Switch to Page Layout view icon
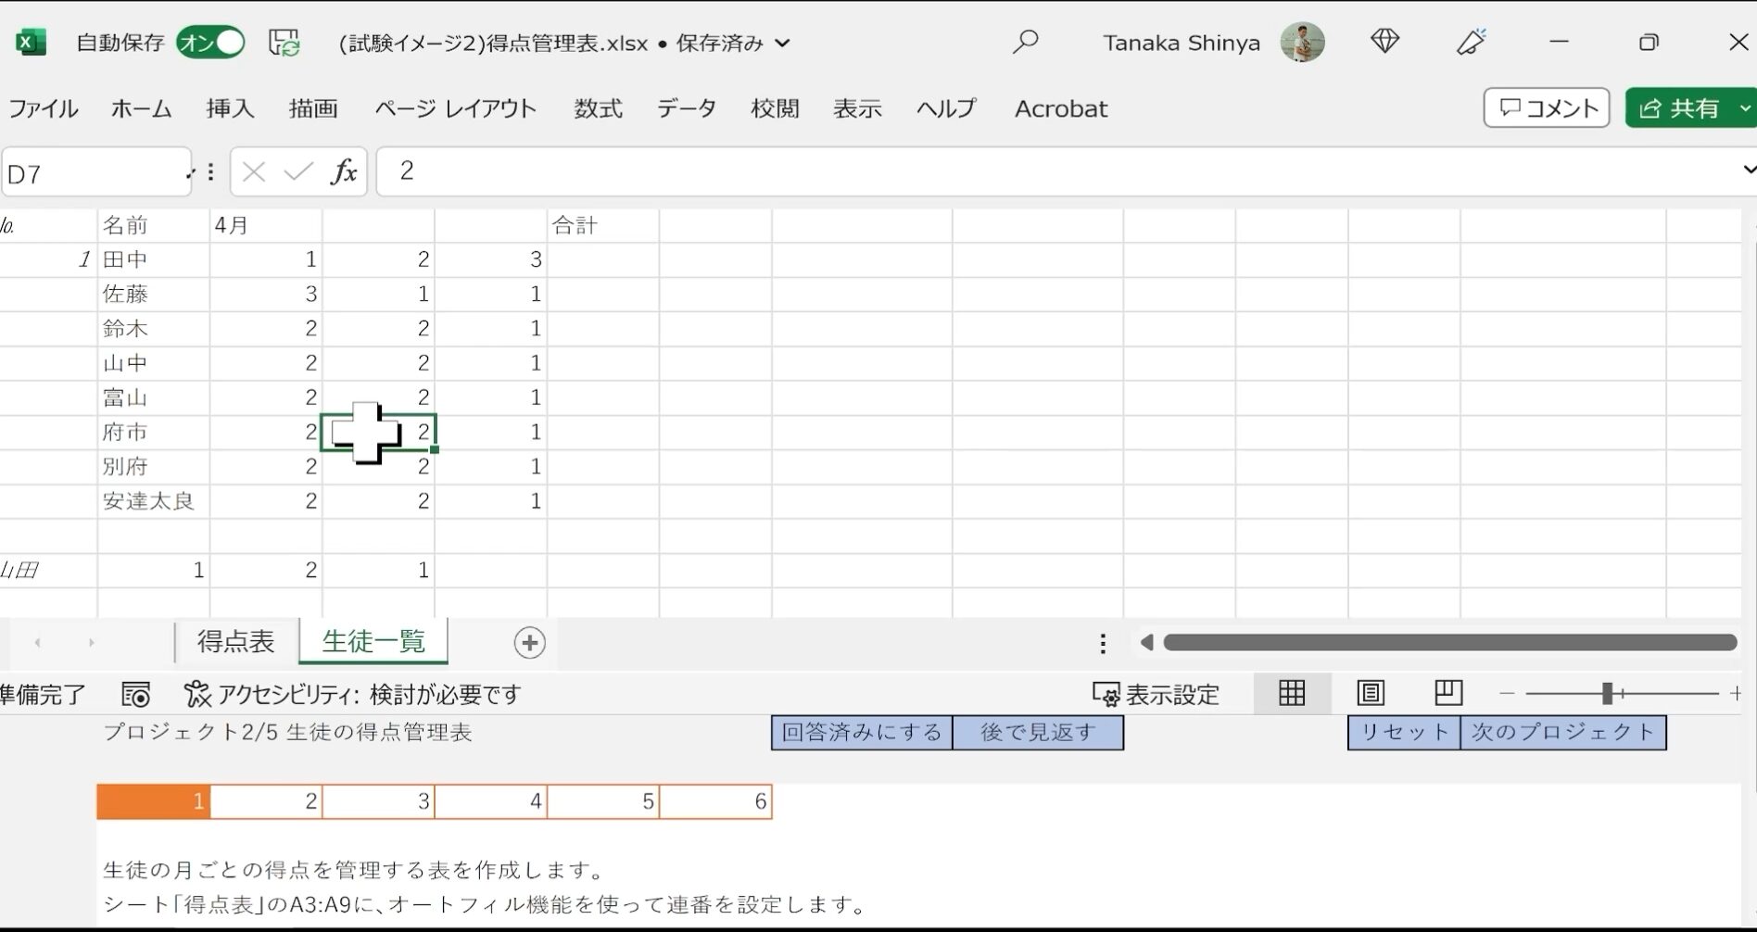Viewport: 1757px width, 932px height. pyautogui.click(x=1370, y=693)
